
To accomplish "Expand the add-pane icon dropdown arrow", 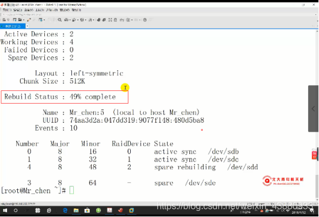I will point(132,20).
